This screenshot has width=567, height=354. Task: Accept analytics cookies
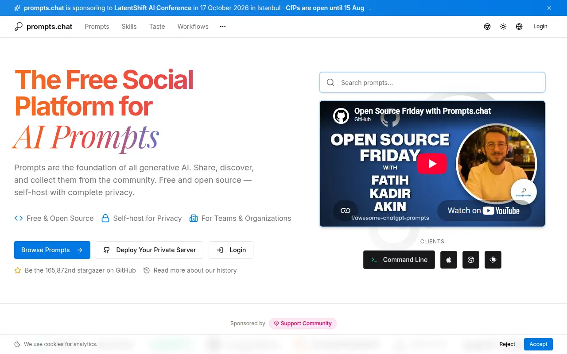point(539,344)
